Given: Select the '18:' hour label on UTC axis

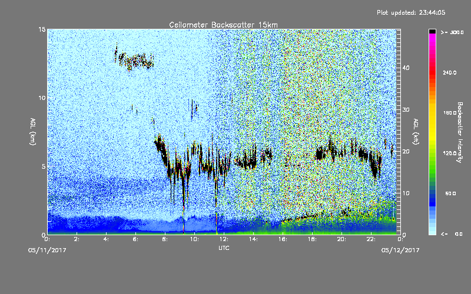Looking at the screenshot, I should 313,239.
